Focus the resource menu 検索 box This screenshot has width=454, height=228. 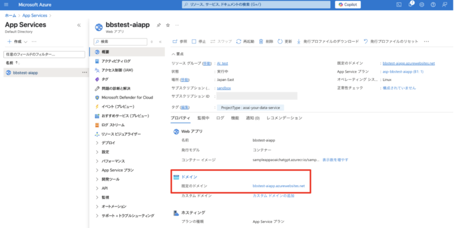coord(120,42)
